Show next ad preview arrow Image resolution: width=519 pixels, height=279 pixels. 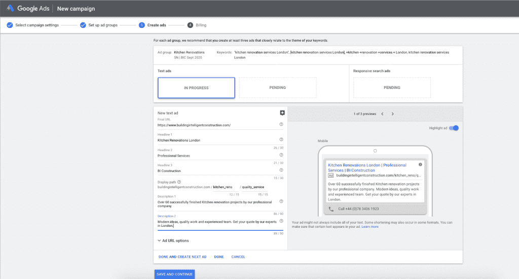click(393, 114)
